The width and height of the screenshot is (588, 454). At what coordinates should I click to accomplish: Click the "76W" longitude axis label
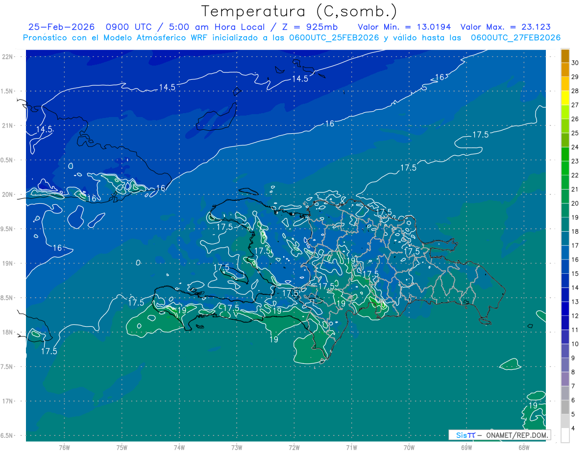(x=64, y=447)
